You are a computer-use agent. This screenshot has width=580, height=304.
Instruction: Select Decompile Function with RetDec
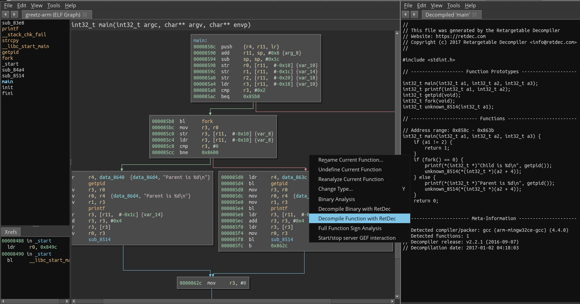(357, 218)
